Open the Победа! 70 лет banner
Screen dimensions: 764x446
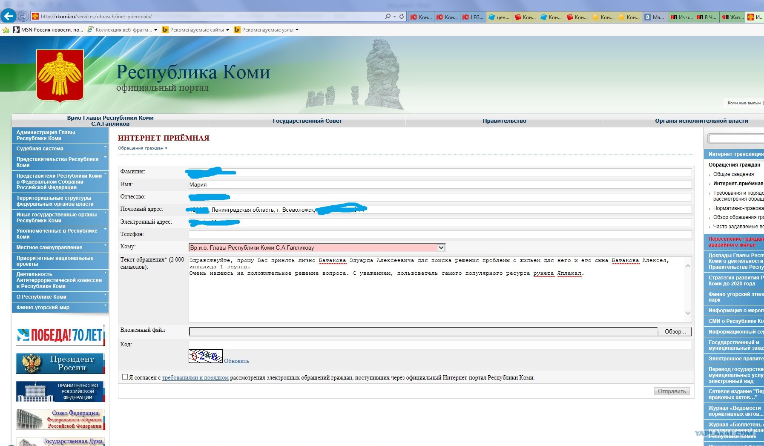(x=60, y=336)
